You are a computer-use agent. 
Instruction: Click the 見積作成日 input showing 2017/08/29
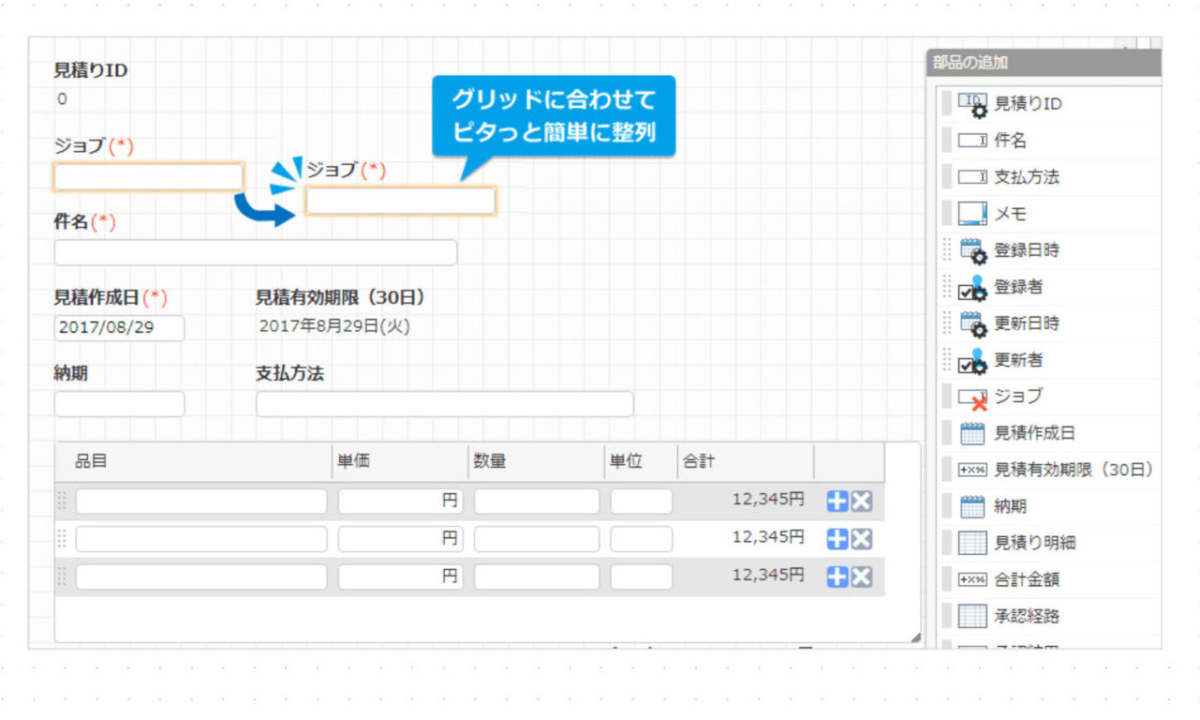tap(118, 328)
